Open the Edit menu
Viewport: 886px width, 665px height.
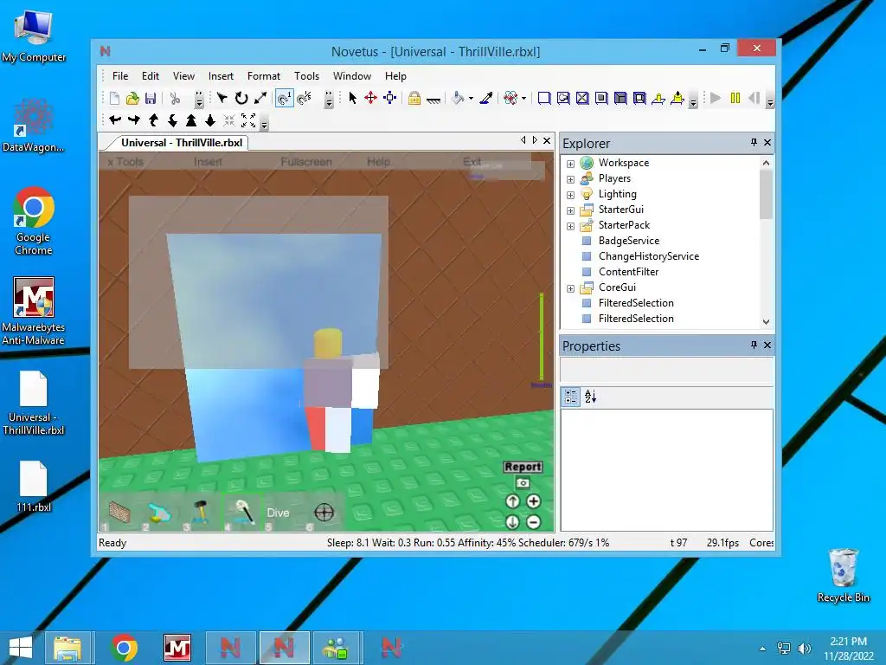[x=151, y=76]
